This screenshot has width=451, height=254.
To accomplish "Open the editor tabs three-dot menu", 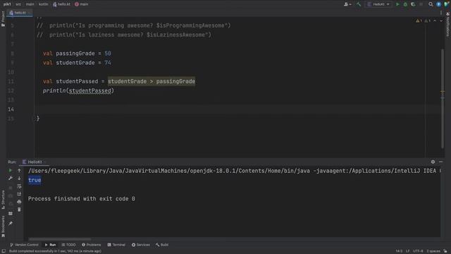I will pos(441,13).
